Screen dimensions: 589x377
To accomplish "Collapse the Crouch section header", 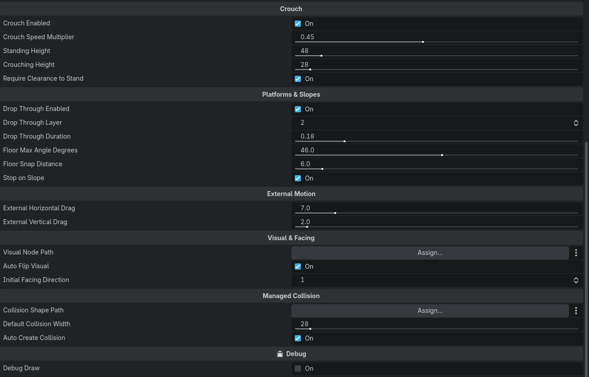I will pyautogui.click(x=291, y=9).
